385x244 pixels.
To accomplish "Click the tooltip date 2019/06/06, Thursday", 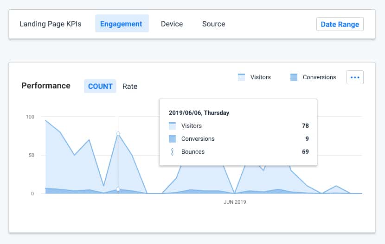I will 199,113.
